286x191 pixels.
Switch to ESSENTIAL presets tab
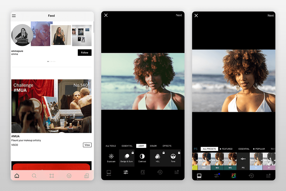[244, 149]
